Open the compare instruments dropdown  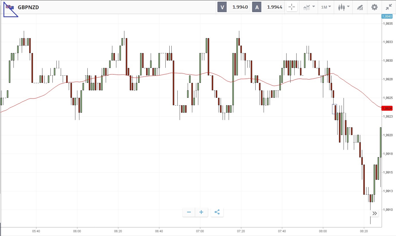point(309,7)
